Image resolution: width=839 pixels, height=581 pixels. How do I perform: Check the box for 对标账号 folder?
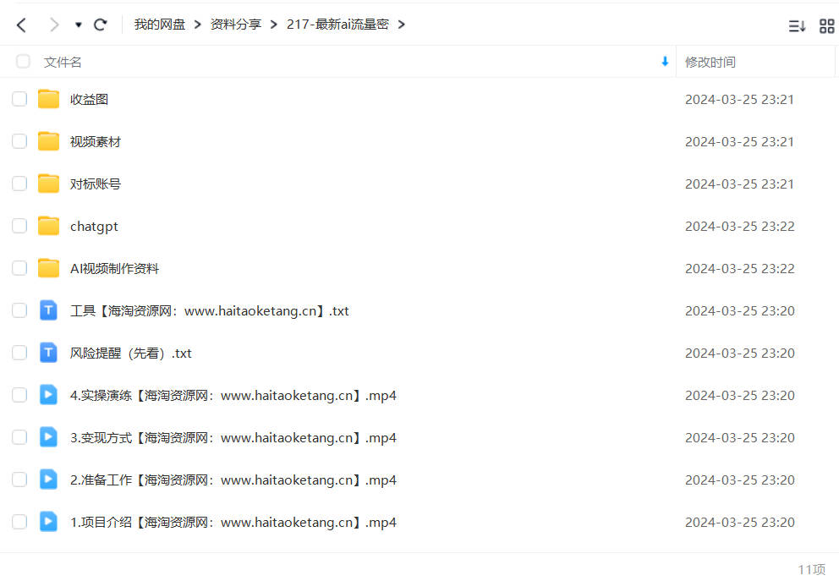tap(19, 184)
